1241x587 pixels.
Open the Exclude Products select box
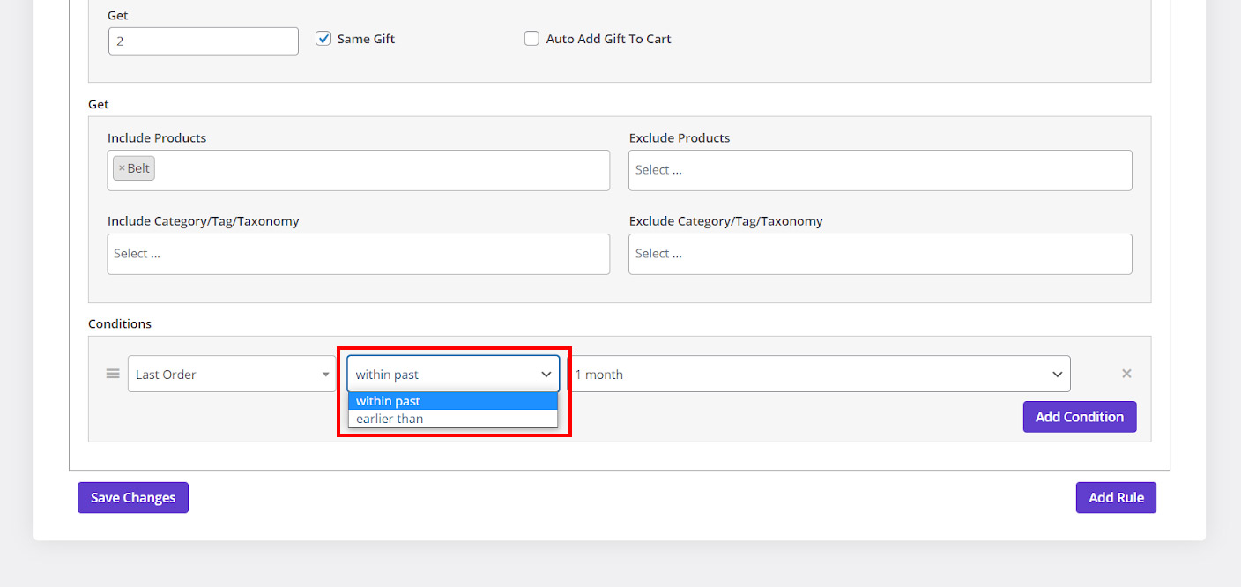tap(879, 170)
